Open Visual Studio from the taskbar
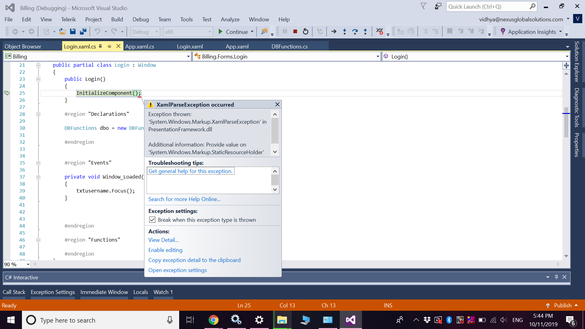Image resolution: width=585 pixels, height=329 pixels. [x=350, y=320]
